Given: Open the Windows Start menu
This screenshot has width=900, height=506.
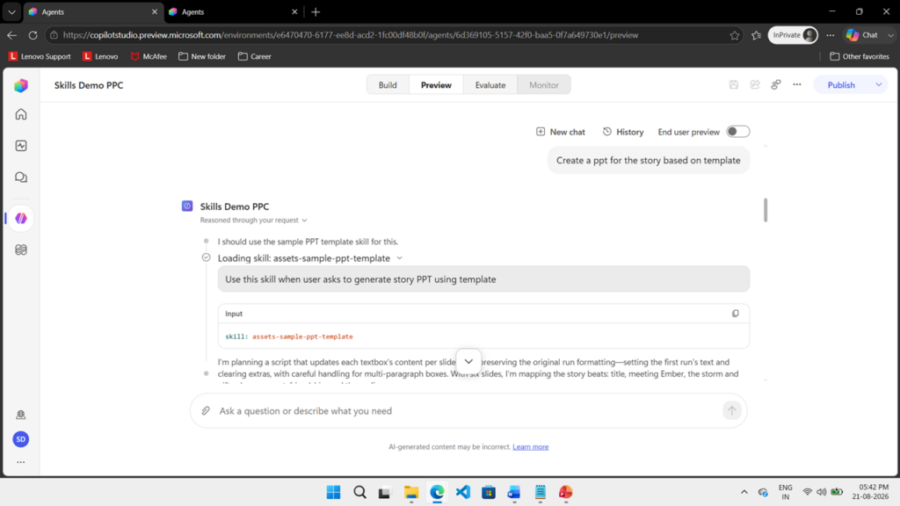Looking at the screenshot, I should tap(333, 492).
